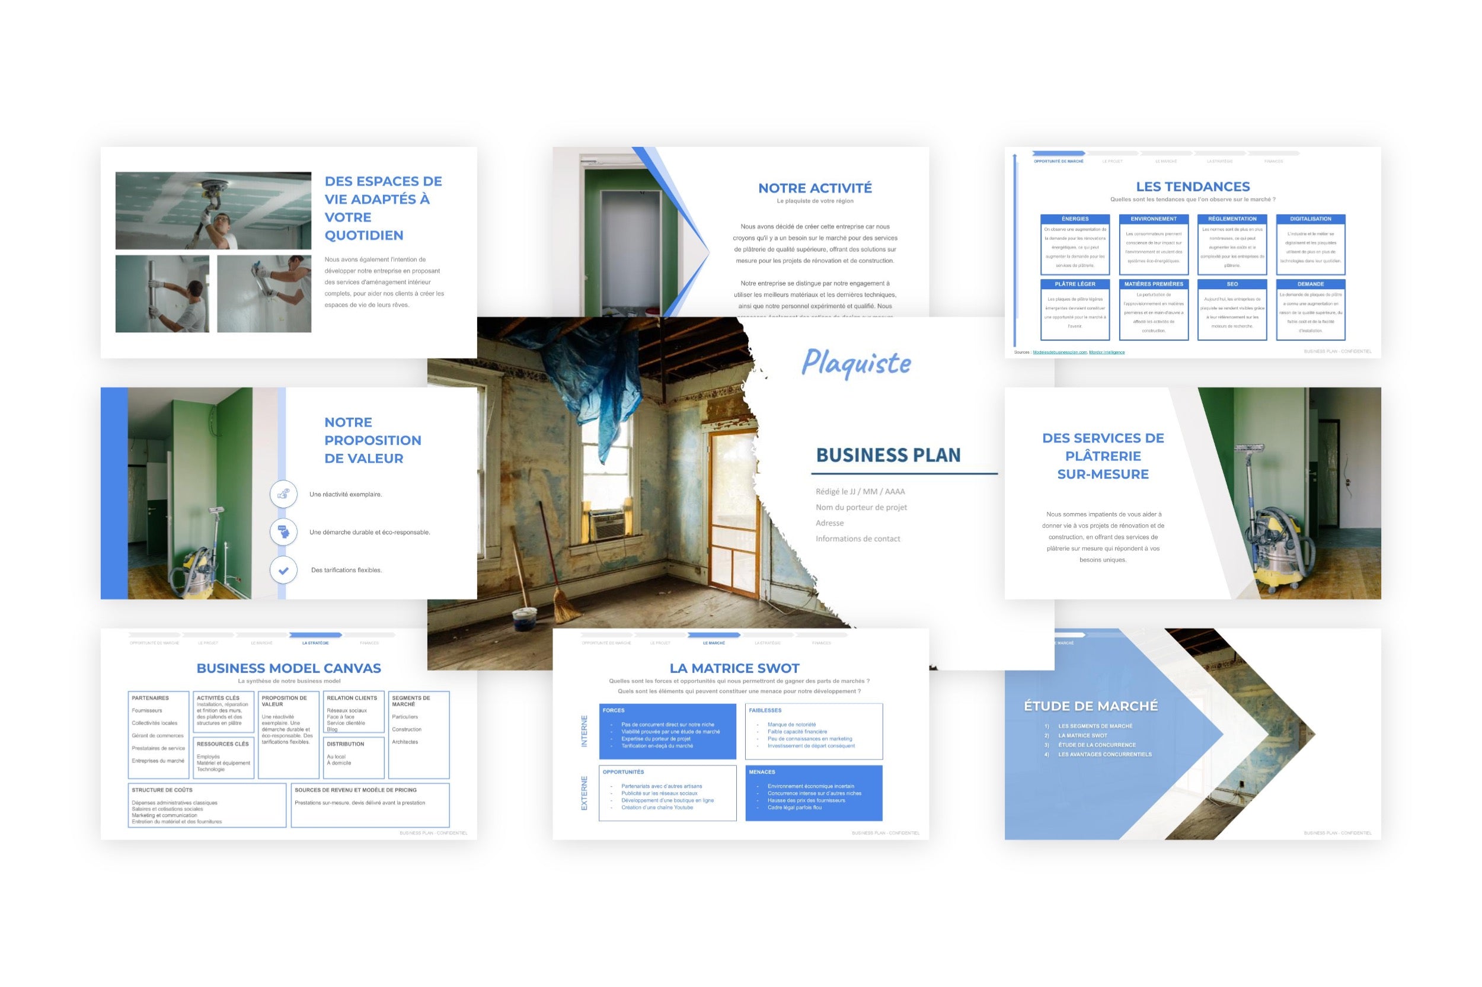This screenshot has height=987, width=1482.
Task: Select 'PROPOSITION DE VALEUR' box in the canvas
Action: (x=289, y=735)
